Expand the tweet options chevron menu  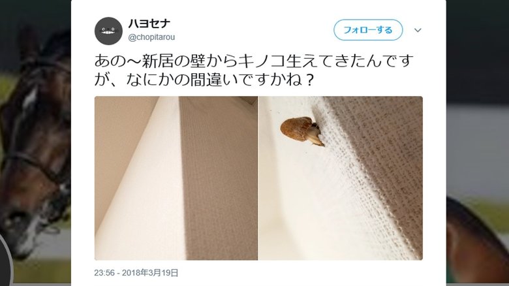[x=418, y=30]
